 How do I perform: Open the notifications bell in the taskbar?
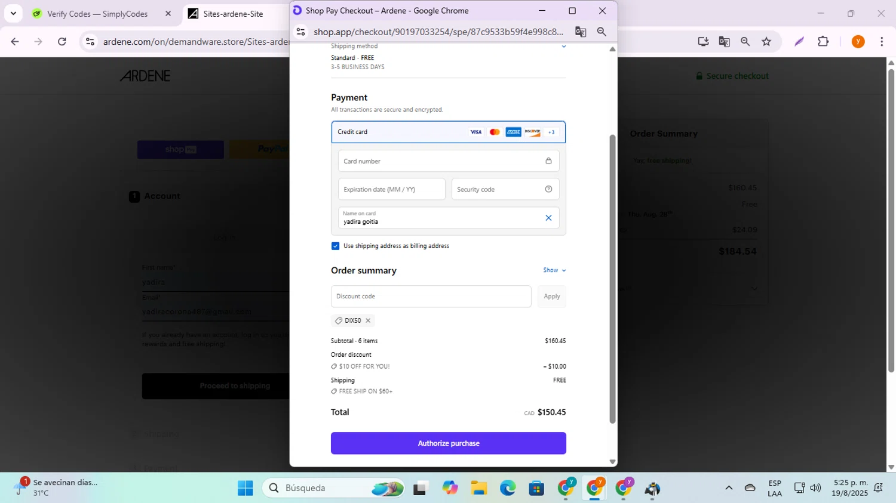878,488
